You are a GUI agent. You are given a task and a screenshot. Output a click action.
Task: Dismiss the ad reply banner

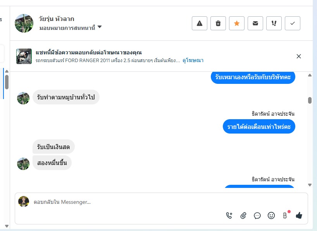click(299, 56)
